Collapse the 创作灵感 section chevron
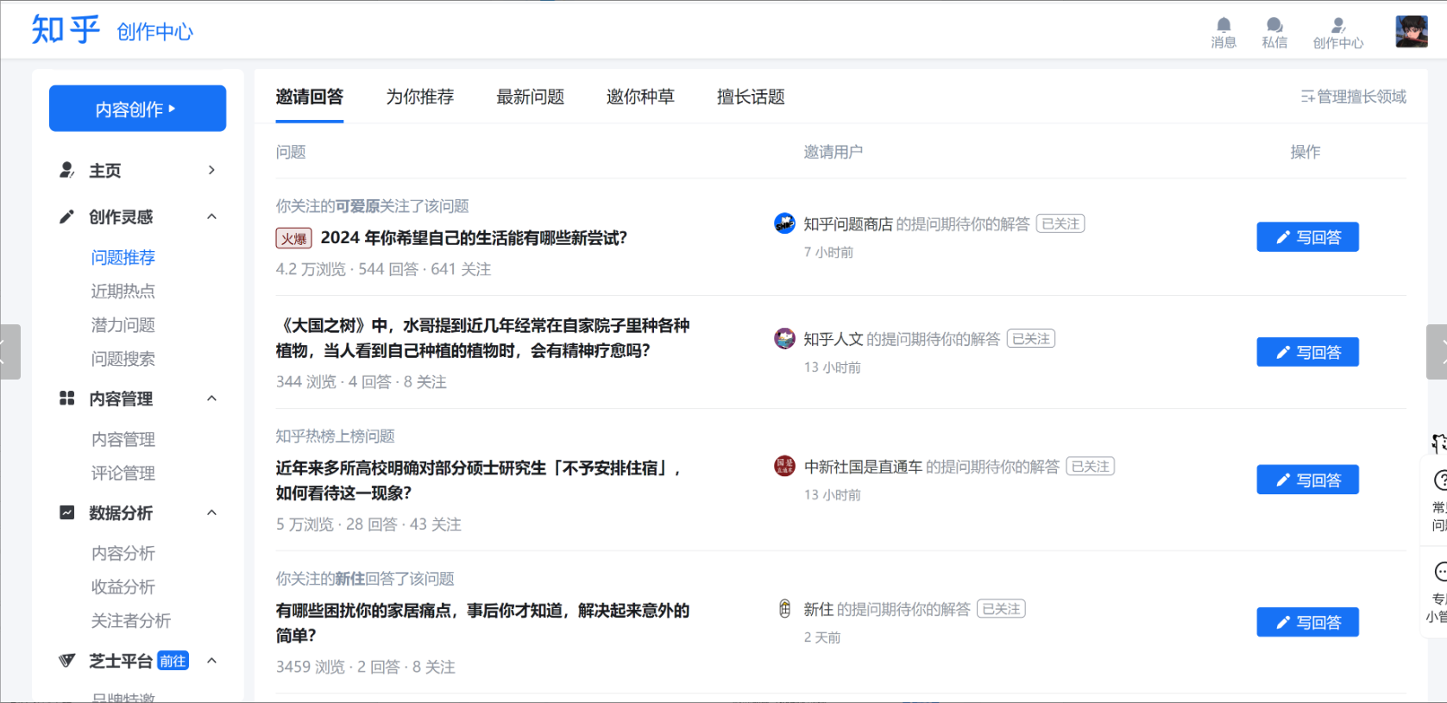The width and height of the screenshot is (1447, 703). (x=211, y=217)
